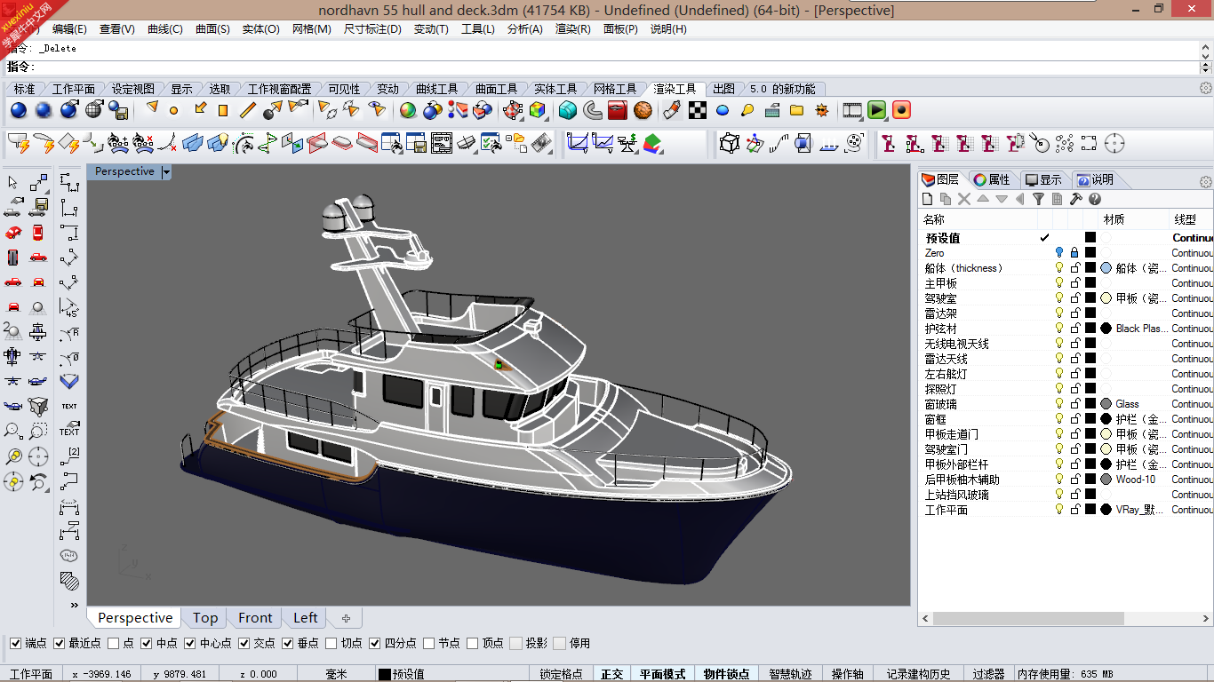Open the 分析(A) menu
The width and height of the screenshot is (1214, 682).
[x=524, y=28]
